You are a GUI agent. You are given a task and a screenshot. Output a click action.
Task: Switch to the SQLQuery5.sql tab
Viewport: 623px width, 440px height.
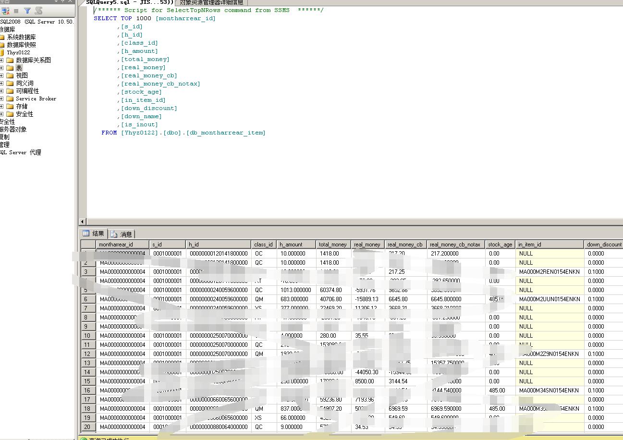(x=130, y=2)
